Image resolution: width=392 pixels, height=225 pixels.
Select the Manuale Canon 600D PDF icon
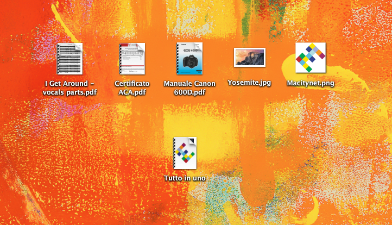(189, 59)
